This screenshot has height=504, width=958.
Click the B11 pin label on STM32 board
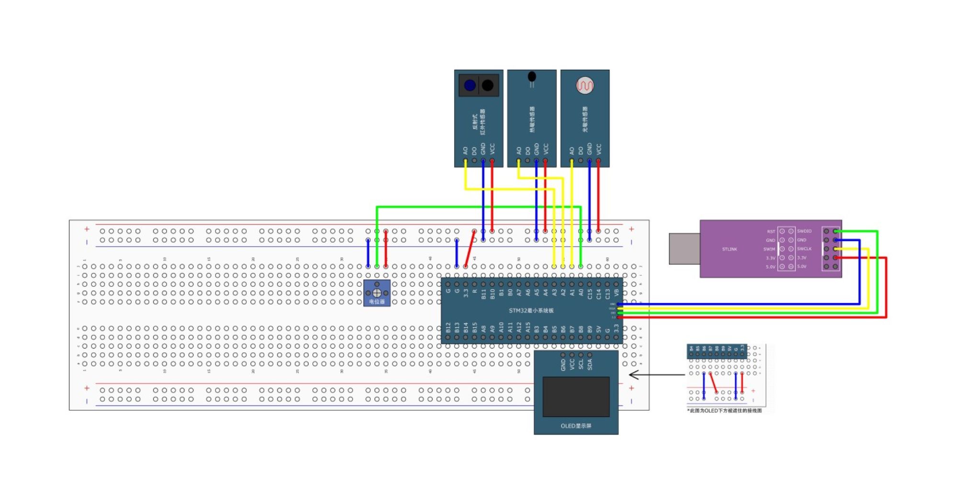point(483,294)
